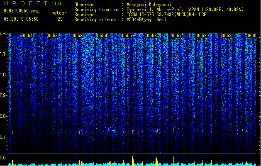The image size is (261, 166).
Task: Click the Ogata-vill. Akita-Pref. JAPAN location text
Action: click(163, 10)
